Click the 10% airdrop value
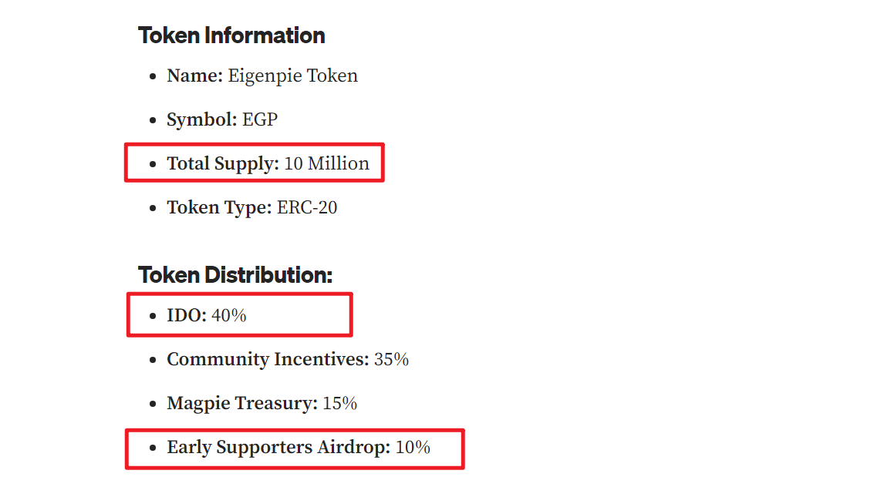Viewport: 874px width, 477px height. click(413, 448)
